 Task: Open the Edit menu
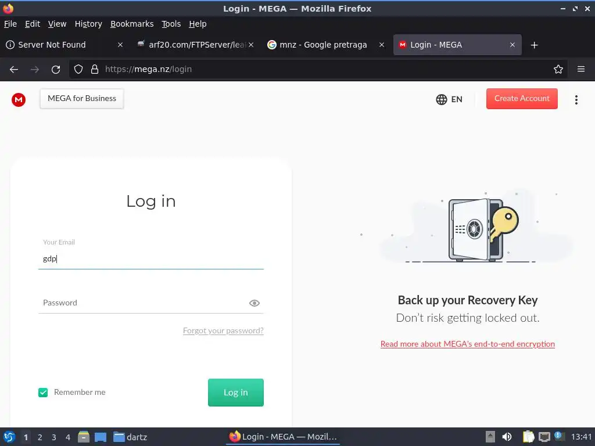[33, 24]
